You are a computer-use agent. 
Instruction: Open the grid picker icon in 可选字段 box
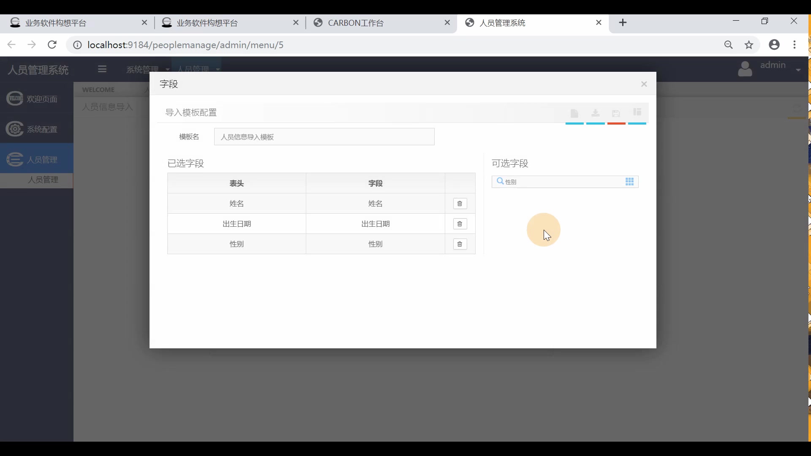click(629, 182)
